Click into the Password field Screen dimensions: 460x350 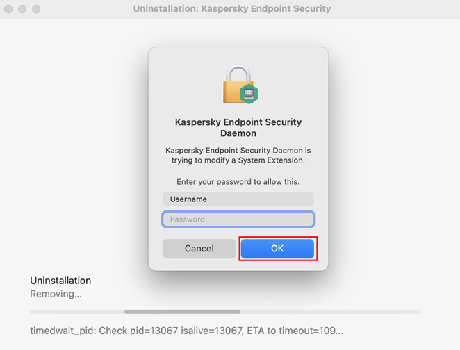click(238, 219)
